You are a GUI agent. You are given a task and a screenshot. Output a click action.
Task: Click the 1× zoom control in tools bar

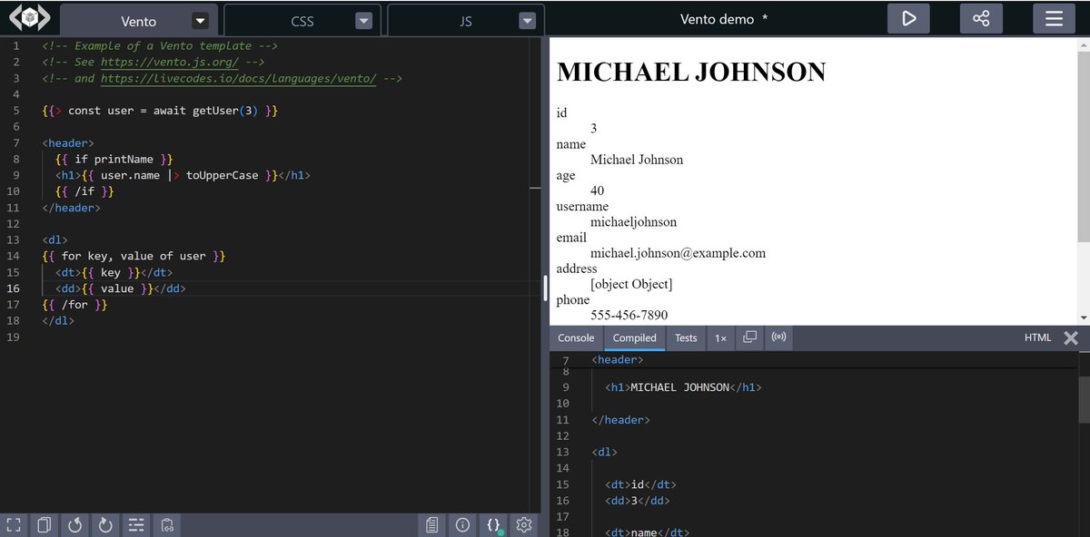click(x=720, y=337)
